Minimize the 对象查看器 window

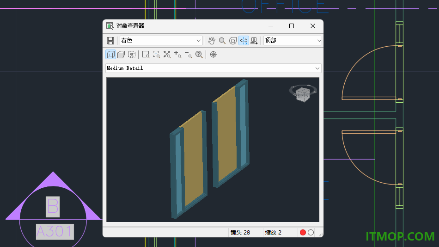tap(270, 26)
